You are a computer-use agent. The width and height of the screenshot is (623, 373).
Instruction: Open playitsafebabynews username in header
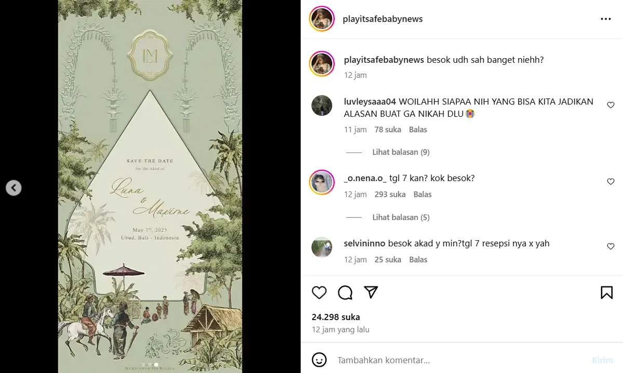tap(383, 19)
